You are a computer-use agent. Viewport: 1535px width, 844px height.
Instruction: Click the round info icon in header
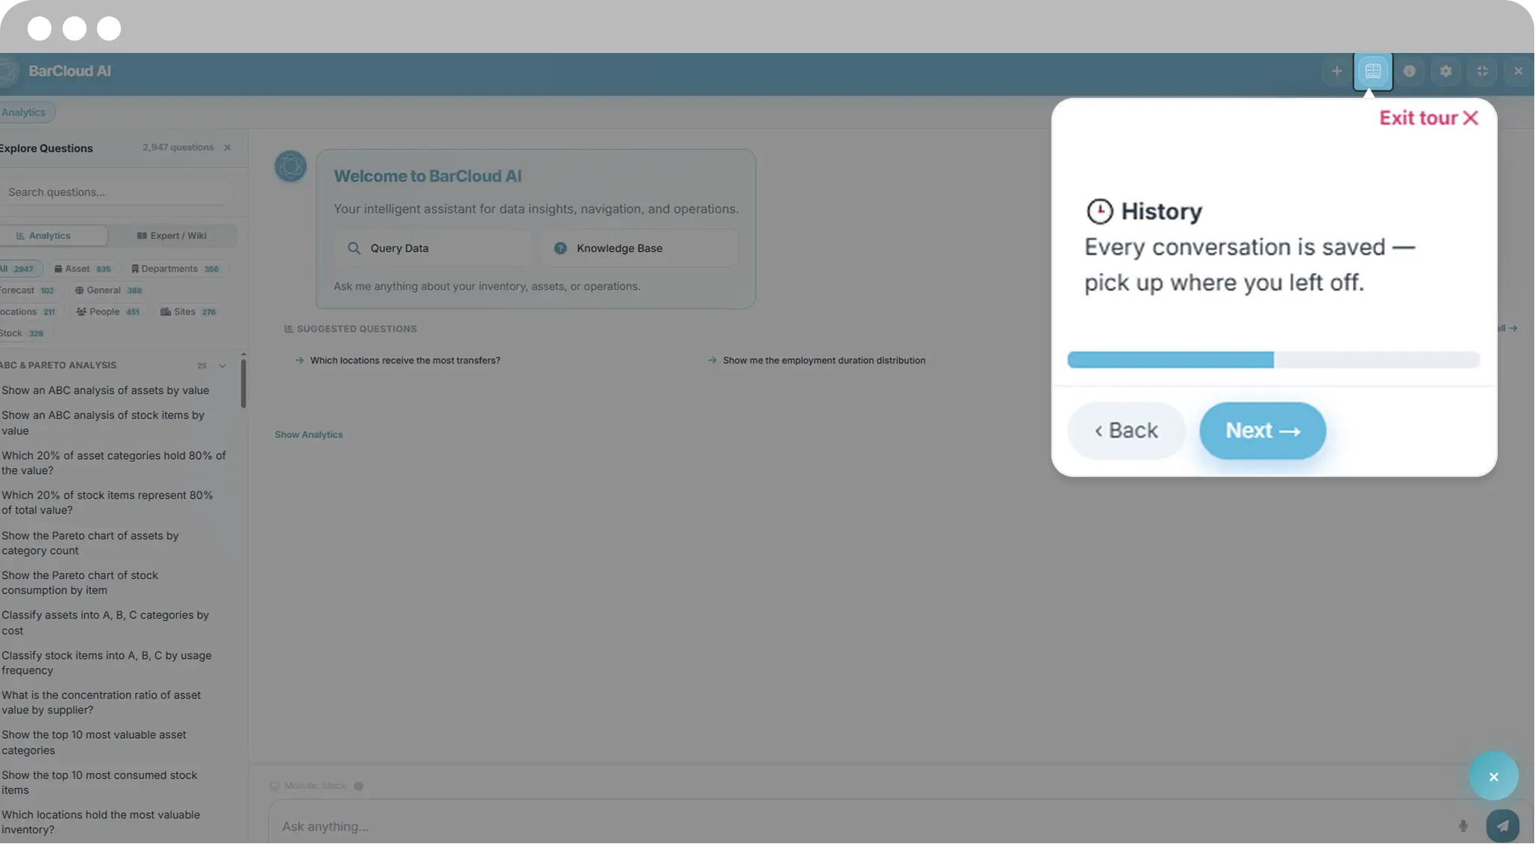[x=1409, y=72]
